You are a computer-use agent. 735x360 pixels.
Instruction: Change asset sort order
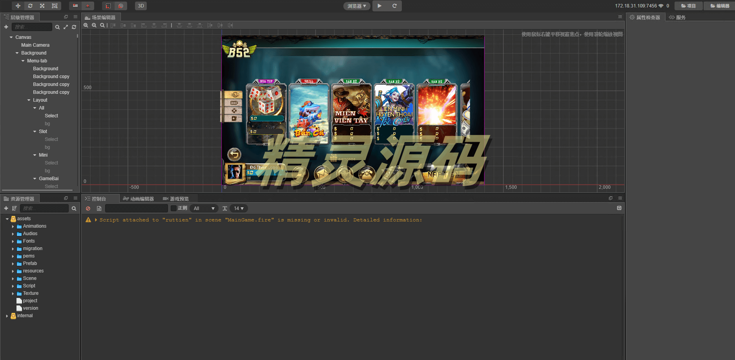[x=14, y=208]
